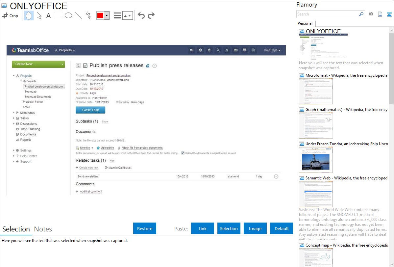The width and height of the screenshot is (394, 267).
Task: Select the straight line tool
Action: click(x=78, y=15)
